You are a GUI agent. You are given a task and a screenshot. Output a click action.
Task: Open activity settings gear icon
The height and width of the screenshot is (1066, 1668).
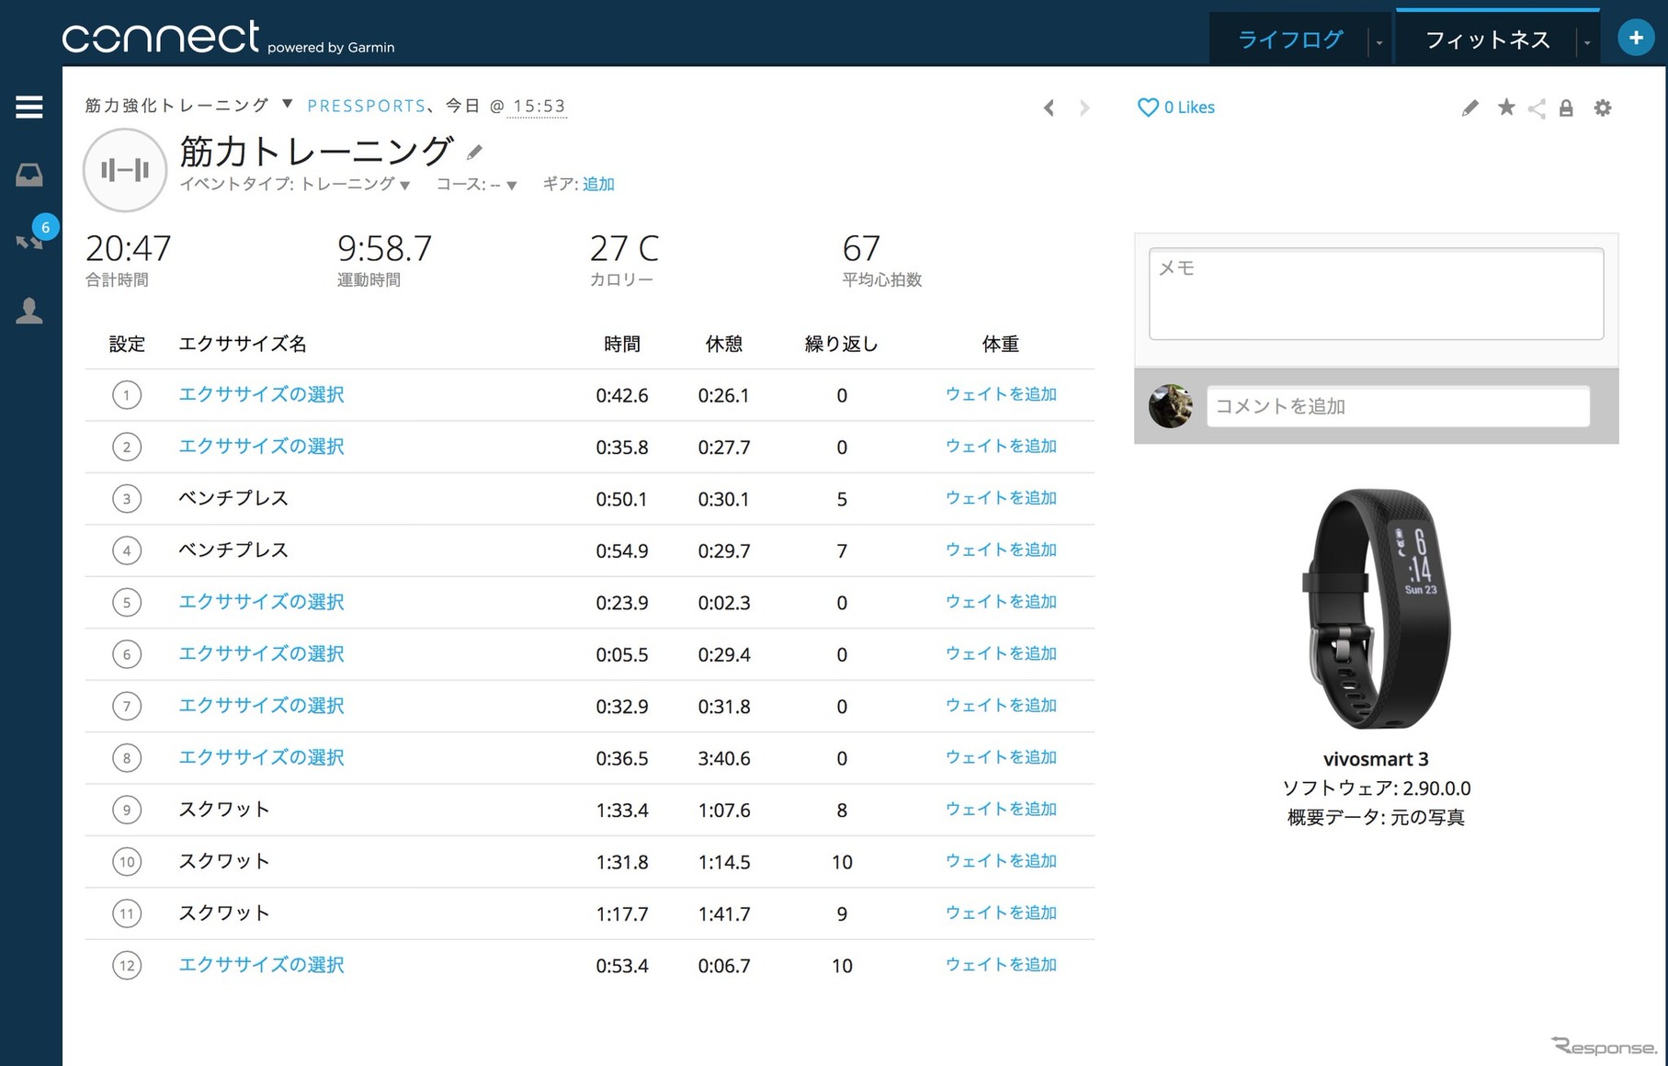1603,108
